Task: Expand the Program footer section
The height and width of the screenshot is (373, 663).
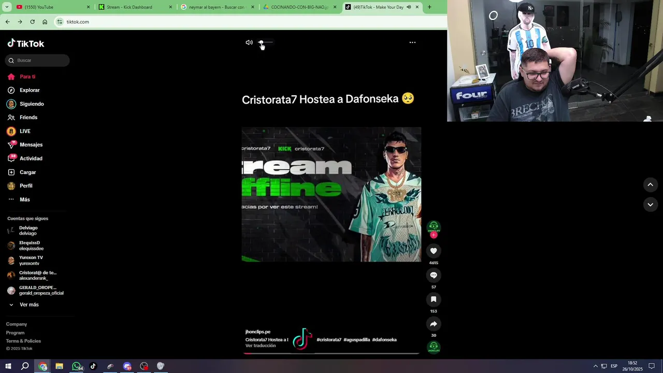Action: [x=15, y=333]
